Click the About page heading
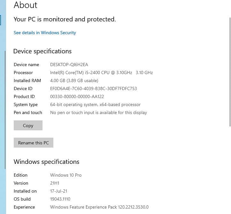This screenshot has height=214, width=231. pos(26,5)
